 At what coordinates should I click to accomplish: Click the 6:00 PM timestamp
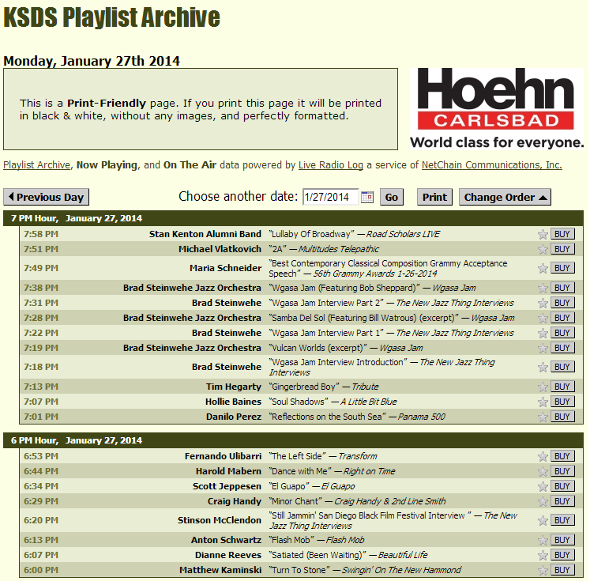[41, 571]
